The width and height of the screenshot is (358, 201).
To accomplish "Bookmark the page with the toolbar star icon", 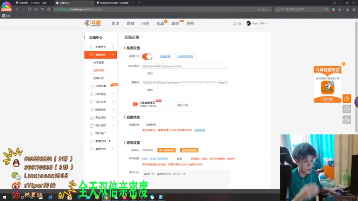I will click(x=49, y=9).
